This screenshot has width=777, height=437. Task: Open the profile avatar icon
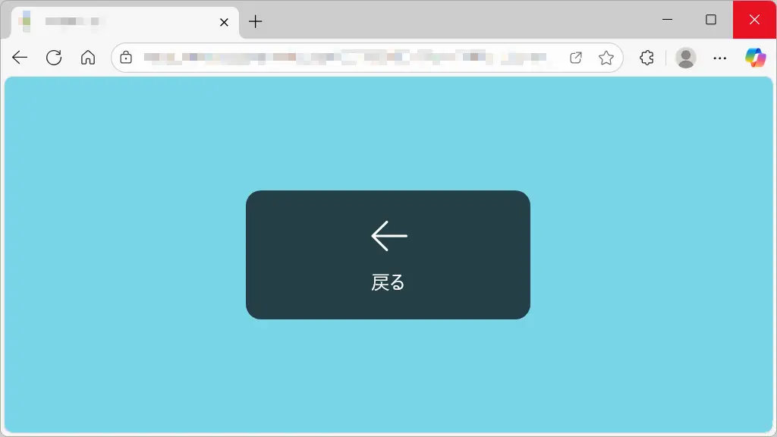(x=686, y=57)
